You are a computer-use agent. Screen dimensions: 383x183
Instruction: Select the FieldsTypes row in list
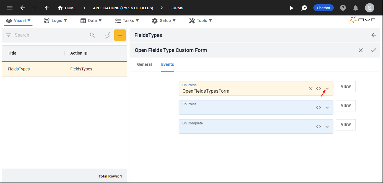point(64,69)
